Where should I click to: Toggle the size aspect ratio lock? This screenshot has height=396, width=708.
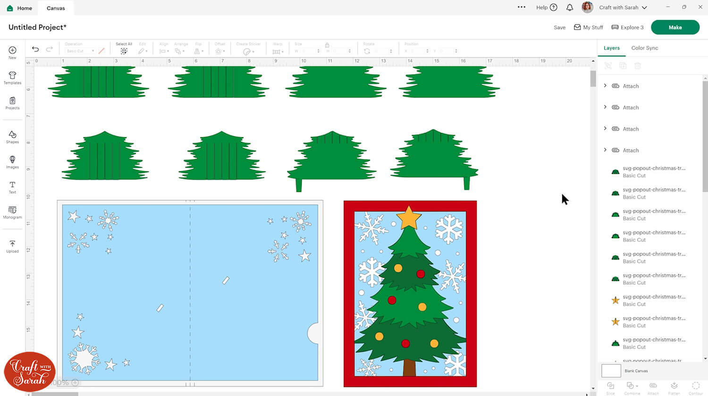[327, 45]
